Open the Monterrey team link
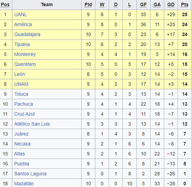192x187 pixels. click(x=25, y=54)
